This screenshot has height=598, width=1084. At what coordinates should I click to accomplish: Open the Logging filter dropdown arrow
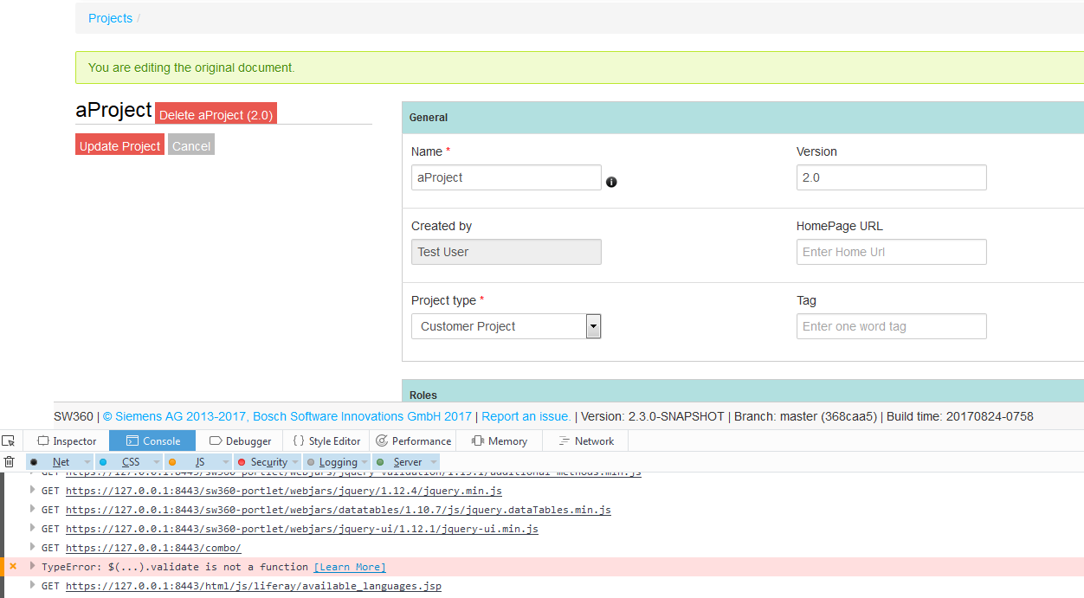click(365, 462)
